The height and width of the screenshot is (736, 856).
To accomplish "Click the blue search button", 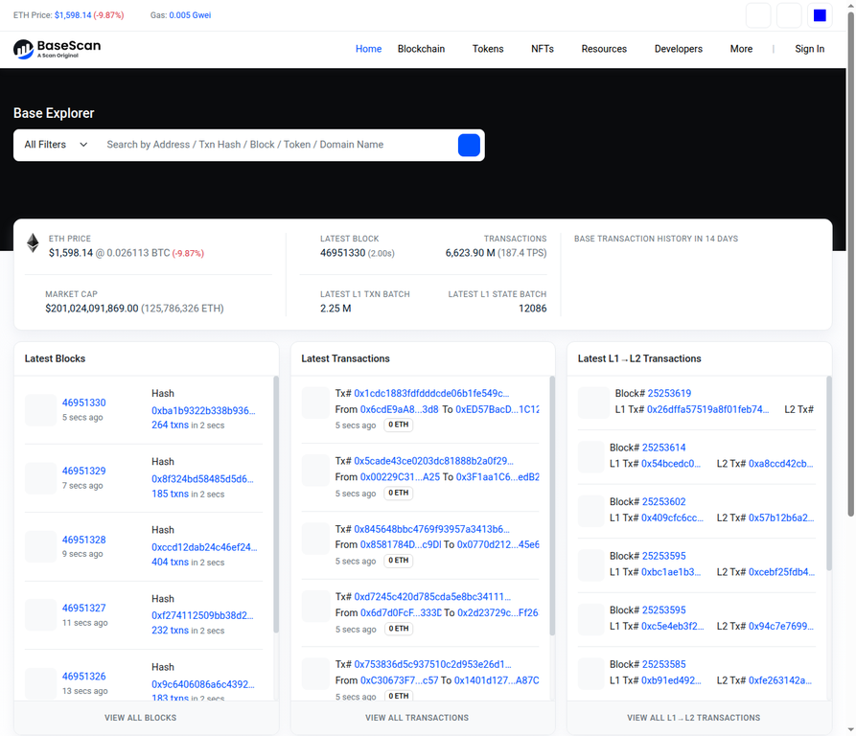I will [469, 145].
